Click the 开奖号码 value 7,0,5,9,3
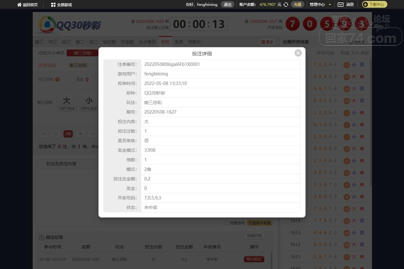Image resolution: width=404 pixels, height=269 pixels. coord(153,198)
